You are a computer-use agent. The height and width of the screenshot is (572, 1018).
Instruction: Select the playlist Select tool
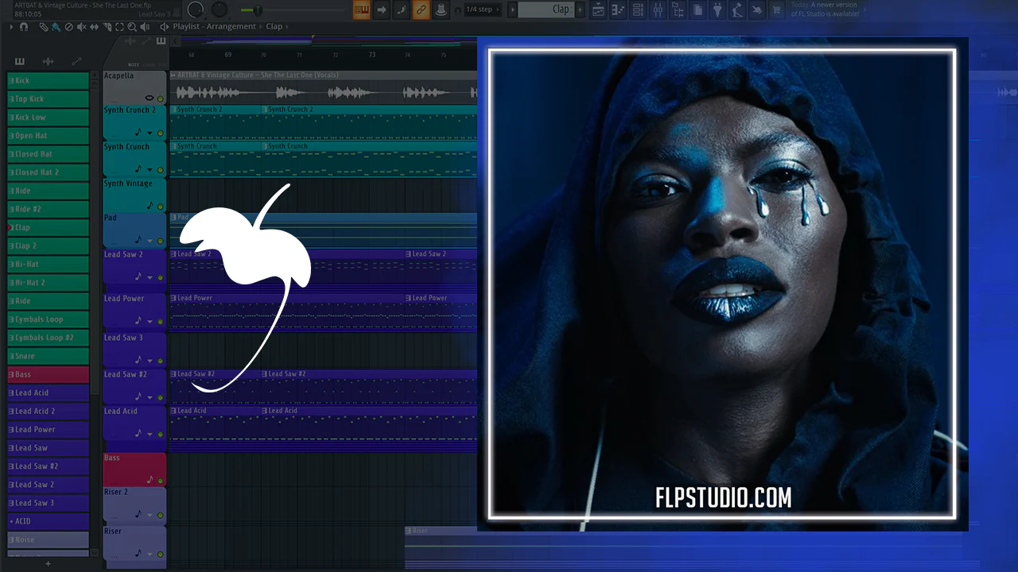pos(119,26)
